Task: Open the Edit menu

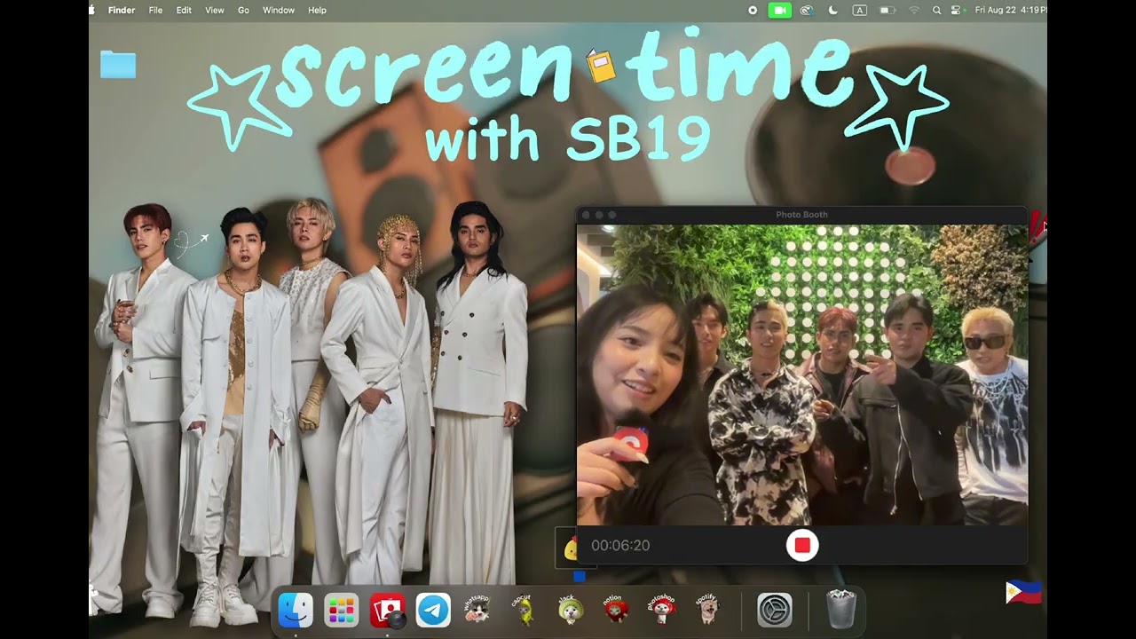Action: (184, 10)
